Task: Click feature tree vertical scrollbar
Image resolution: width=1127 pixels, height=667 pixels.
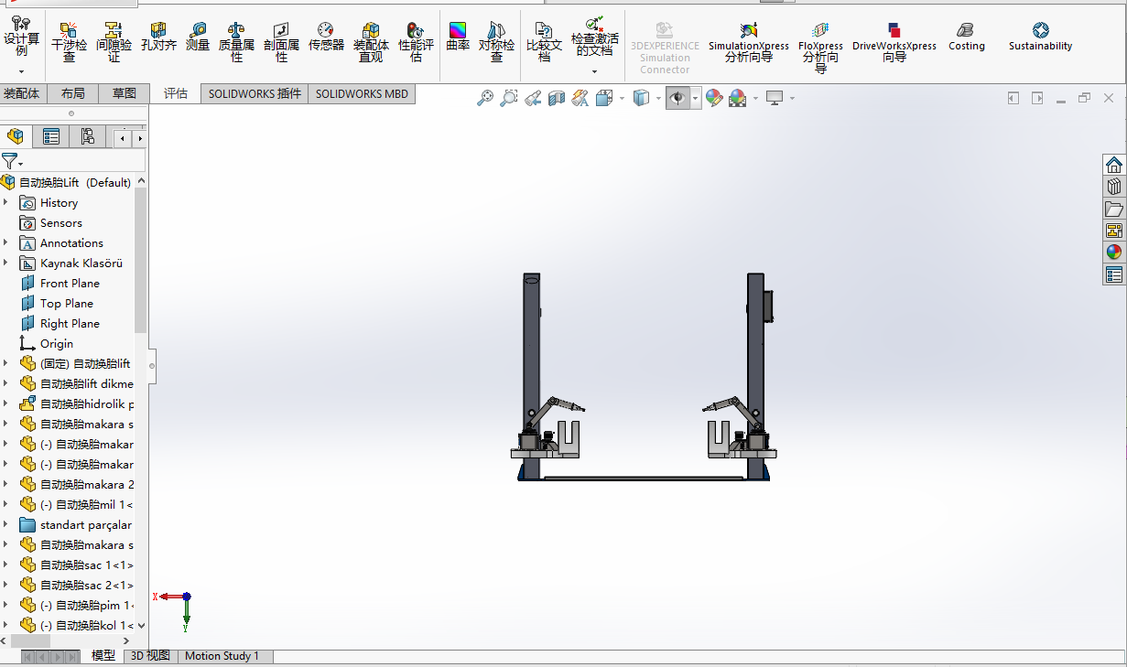Action: 141,261
